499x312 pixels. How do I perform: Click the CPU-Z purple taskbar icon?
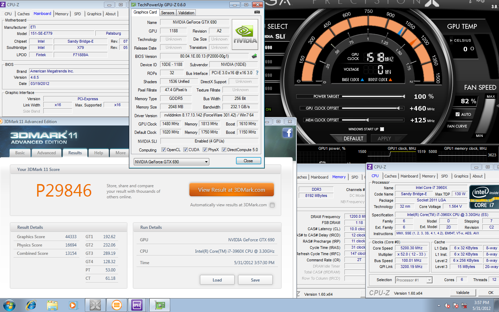coord(137,305)
